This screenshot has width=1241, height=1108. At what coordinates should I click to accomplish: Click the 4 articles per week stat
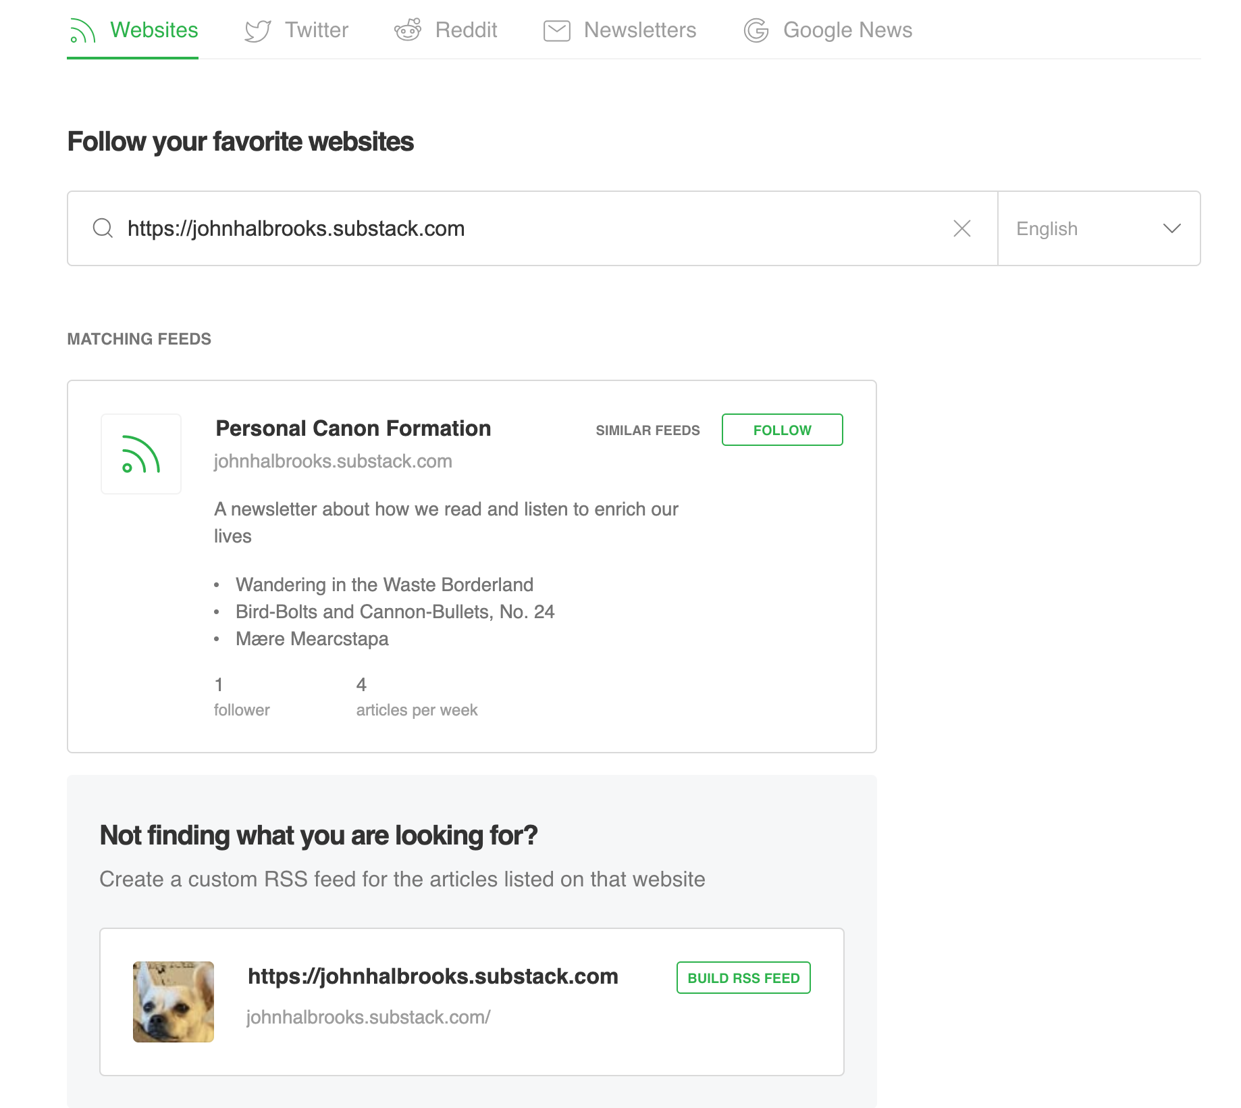(417, 697)
